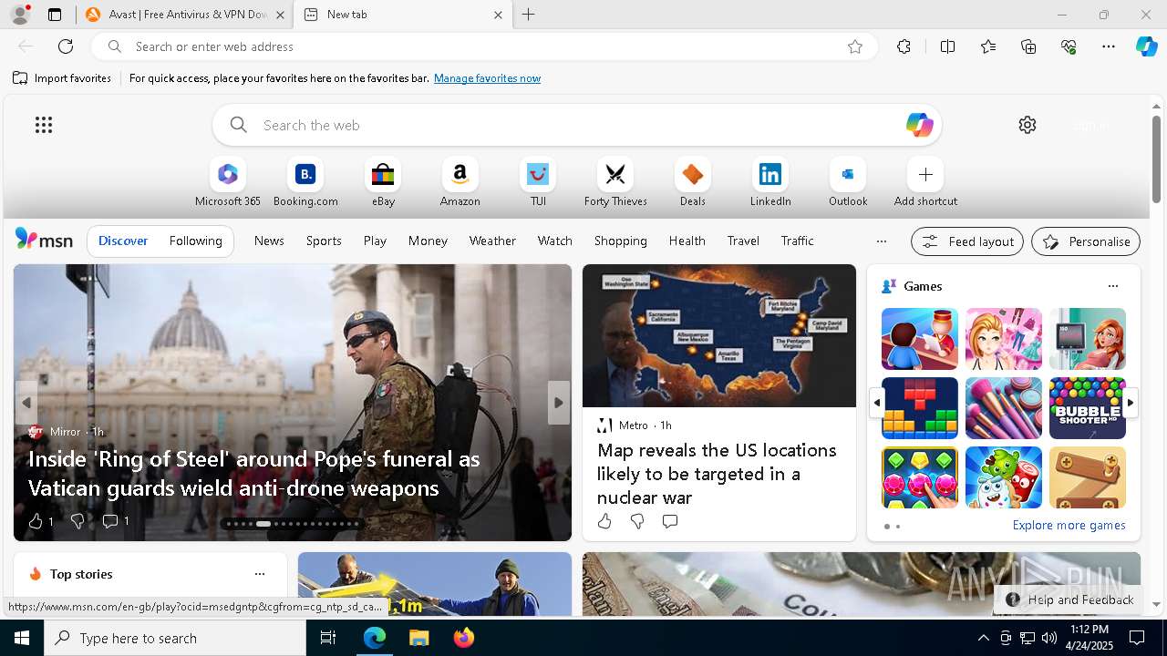Open the apps grid launcher
This screenshot has width=1167, height=656.
(x=44, y=125)
